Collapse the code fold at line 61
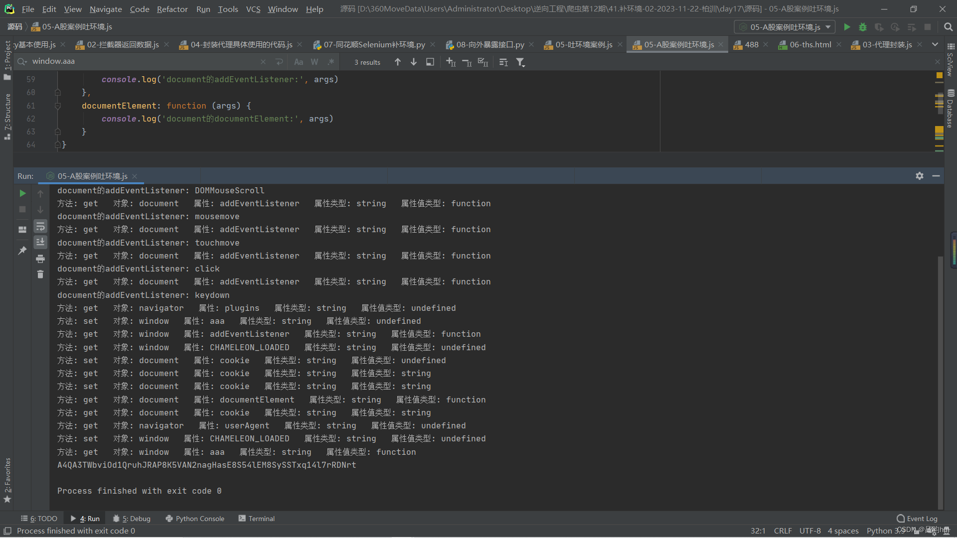 58,106
